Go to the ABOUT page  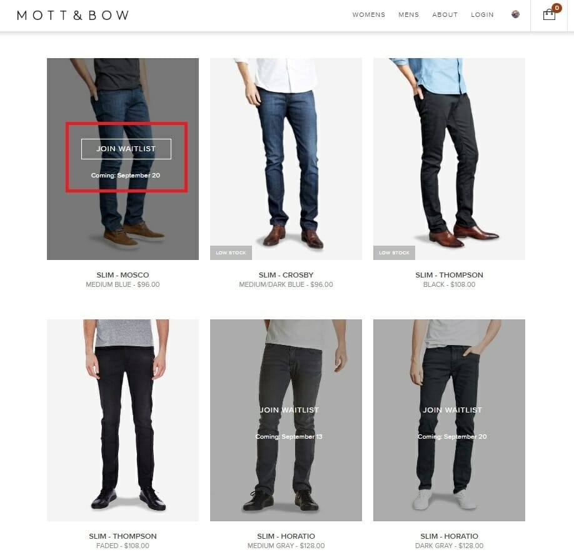coord(445,14)
